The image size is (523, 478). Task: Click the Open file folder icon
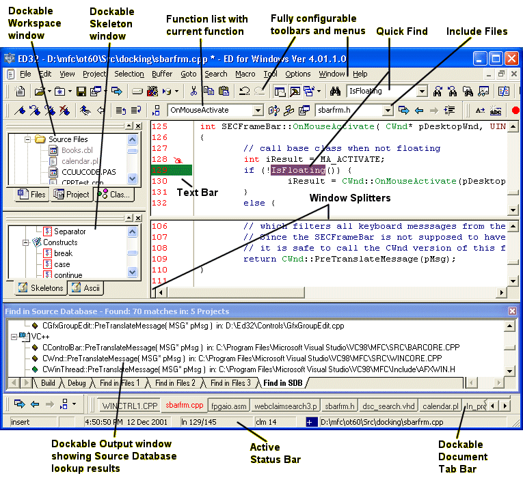tap(40, 91)
